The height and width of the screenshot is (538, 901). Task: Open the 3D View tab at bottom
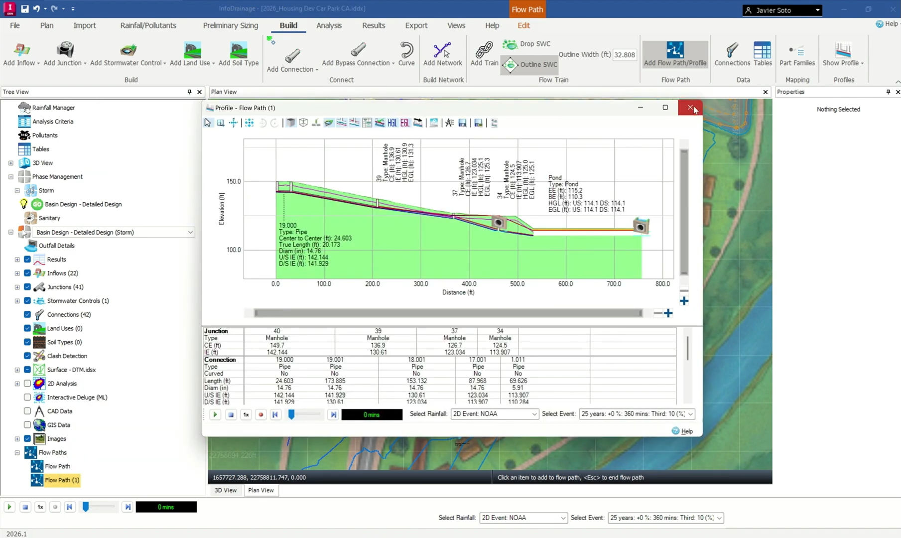coord(226,490)
